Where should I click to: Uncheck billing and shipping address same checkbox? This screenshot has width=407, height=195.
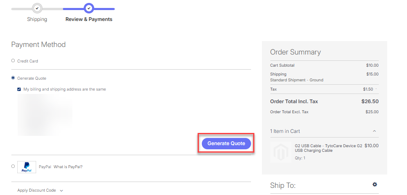19,89
